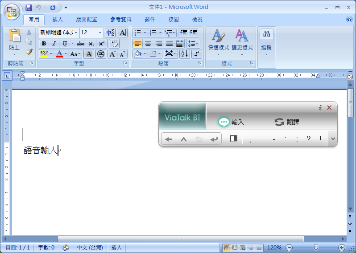Click the ViaTalk half/full-width toggle icon
Image resolution: width=356 pixels, height=253 pixels.
(x=234, y=139)
